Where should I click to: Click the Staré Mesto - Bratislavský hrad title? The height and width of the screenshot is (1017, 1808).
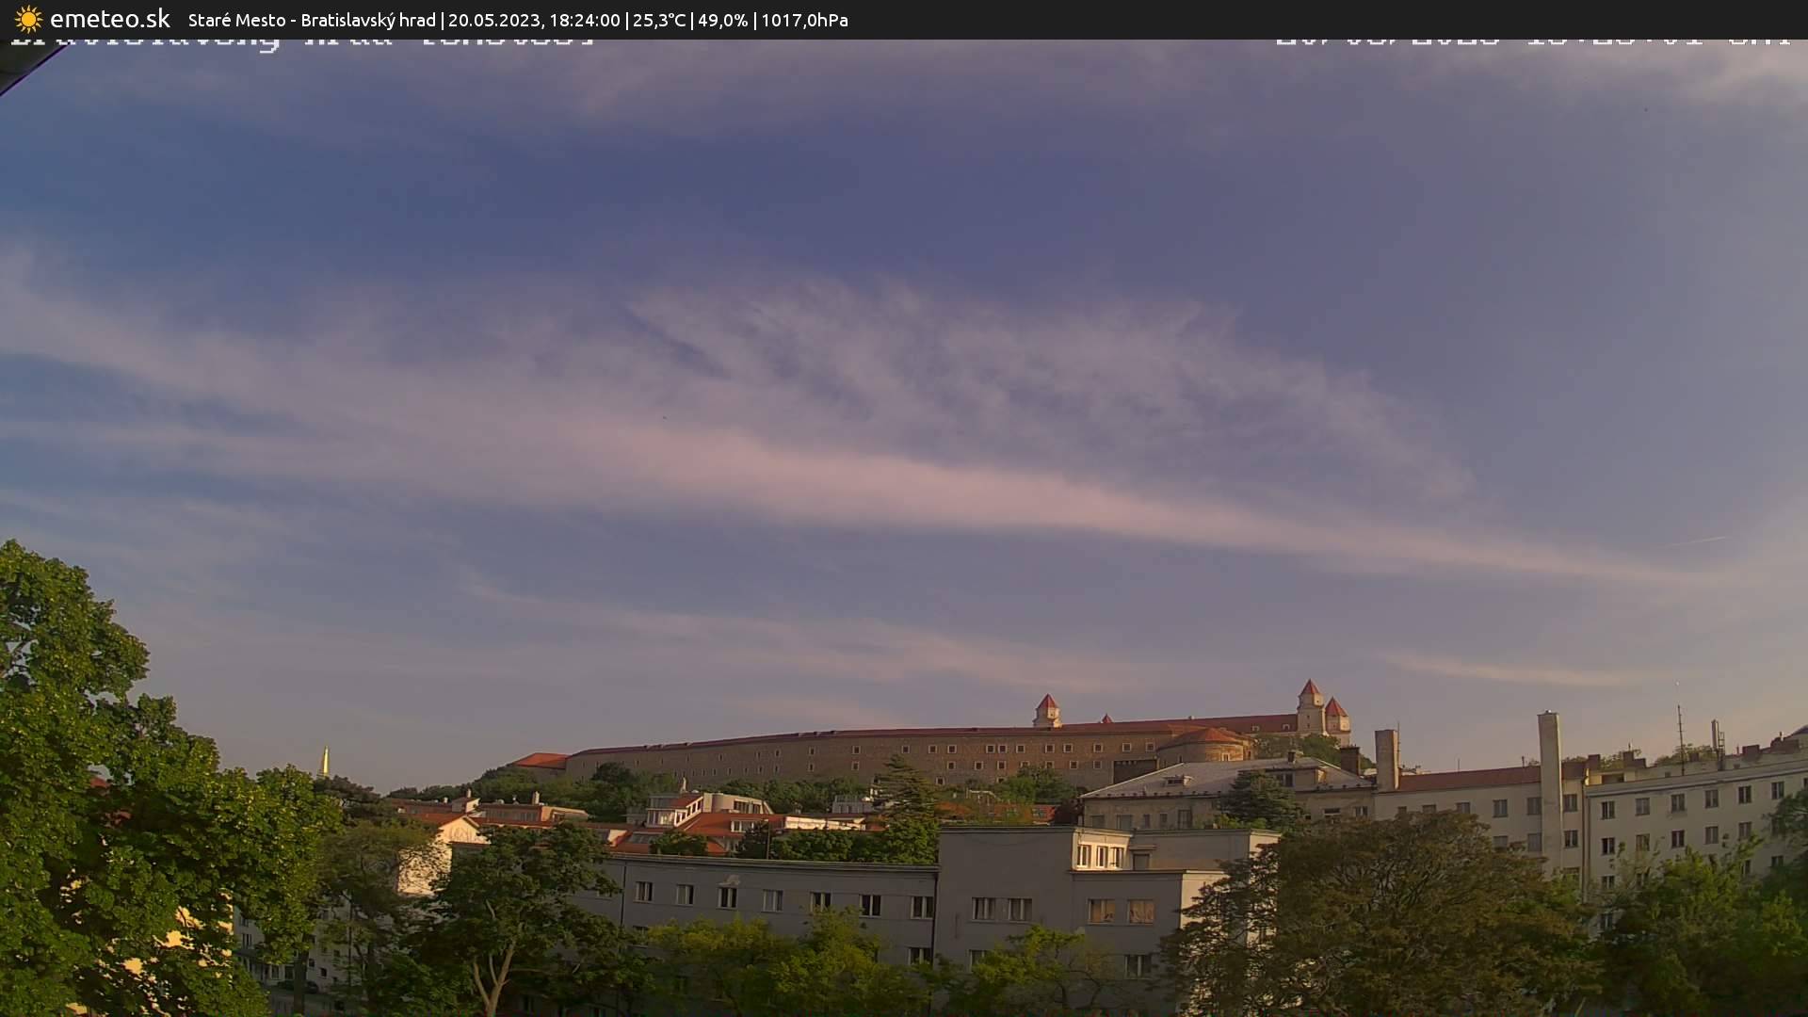tap(312, 20)
